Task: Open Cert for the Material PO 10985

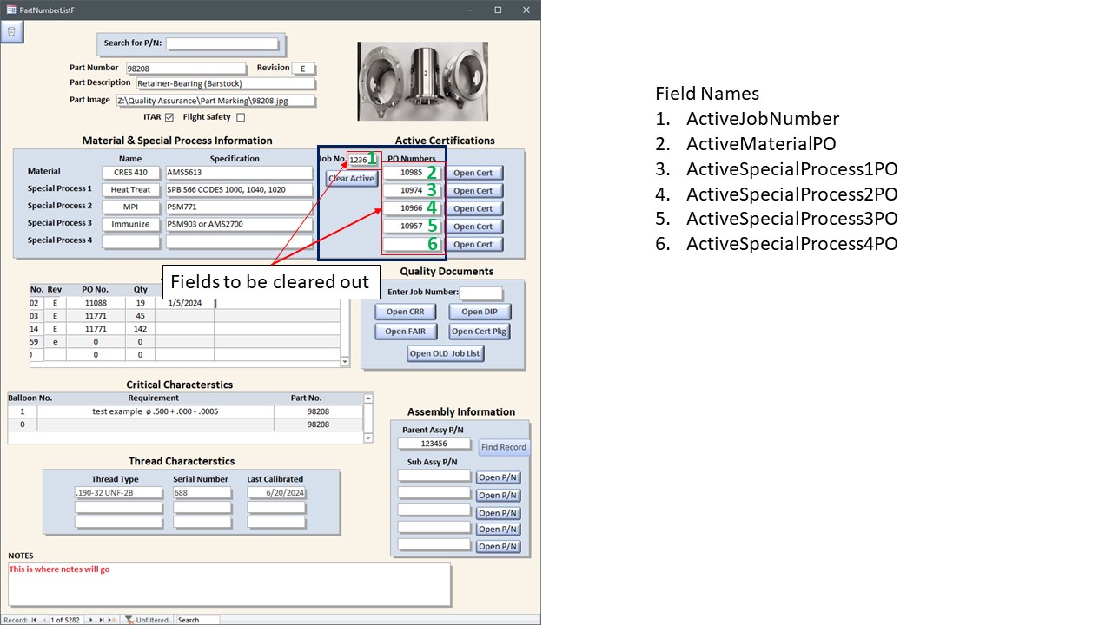Action: tap(473, 173)
